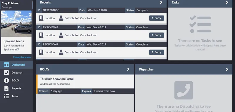The image size is (235, 112).
Task: Click the Reports panel title
Action: (x=46, y=2)
